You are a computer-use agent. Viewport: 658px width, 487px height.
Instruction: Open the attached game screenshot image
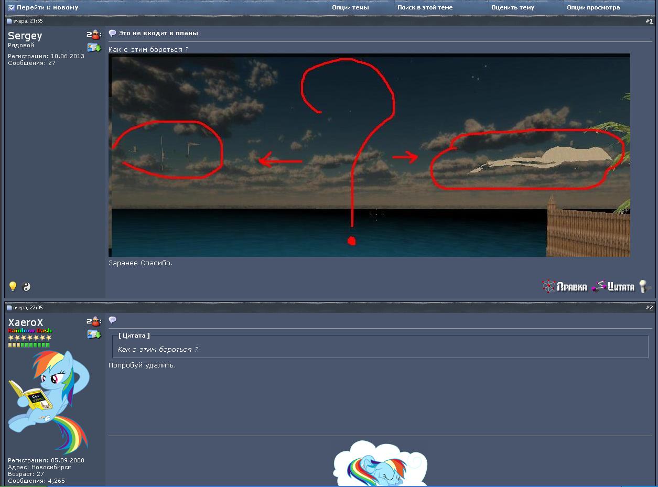tap(369, 155)
